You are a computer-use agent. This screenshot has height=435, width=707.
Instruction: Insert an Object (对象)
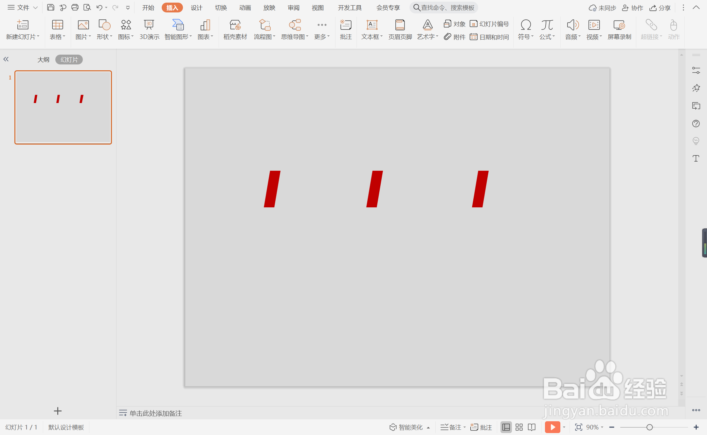tap(454, 24)
